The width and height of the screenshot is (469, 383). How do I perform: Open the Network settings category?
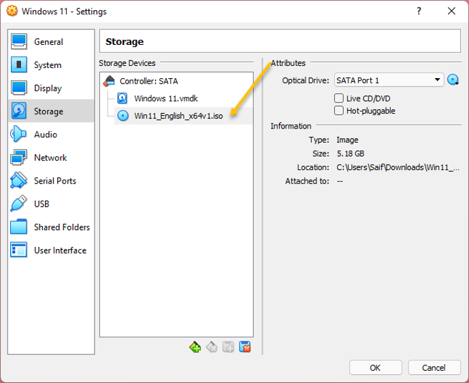51,158
